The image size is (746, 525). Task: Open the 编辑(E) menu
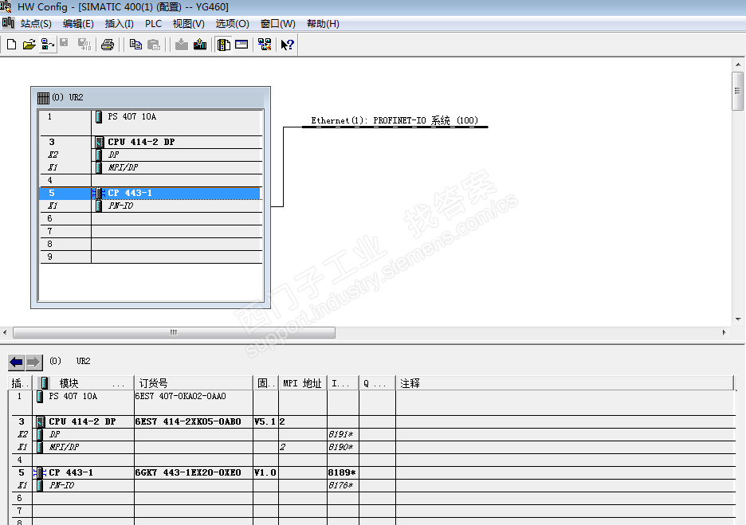click(78, 23)
